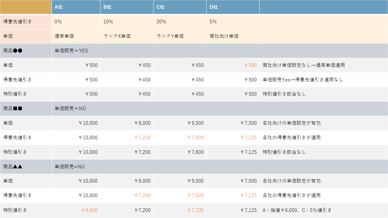
Task: Click the 単価販売＝YES label
Action: pos(71,51)
